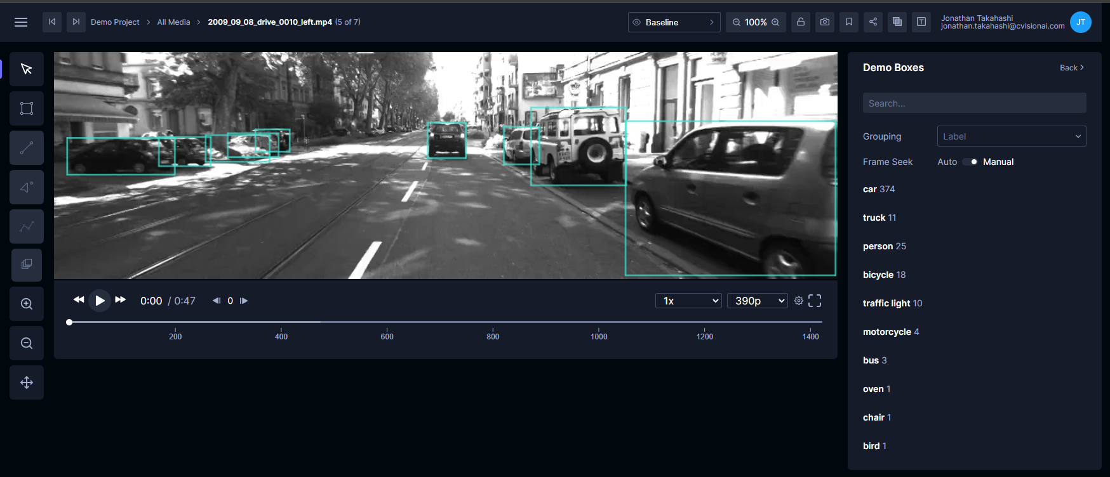Select the polyline graph tool
This screenshot has height=477, width=1110.
click(x=27, y=226)
